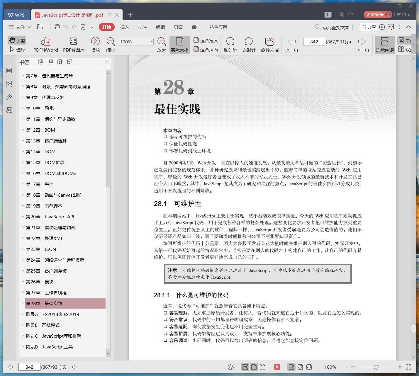Image resolution: width=419 pixels, height=376 pixels.
Task: Switch to the 开始 tab
Action: tap(106, 27)
